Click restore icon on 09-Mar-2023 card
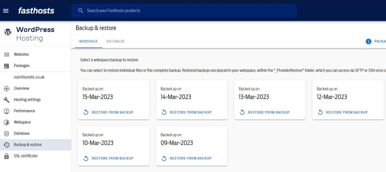386x172 pixels. coord(164,158)
